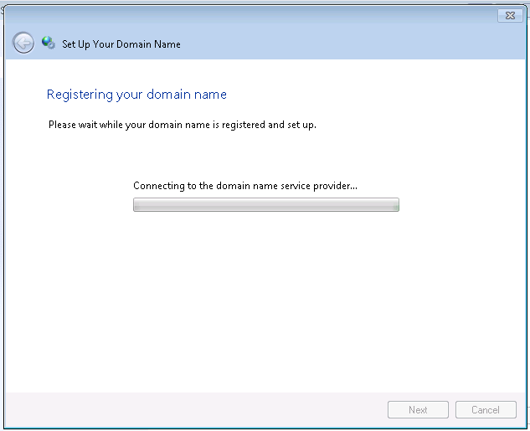
Task: Click the registration progress bar
Action: pos(265,205)
